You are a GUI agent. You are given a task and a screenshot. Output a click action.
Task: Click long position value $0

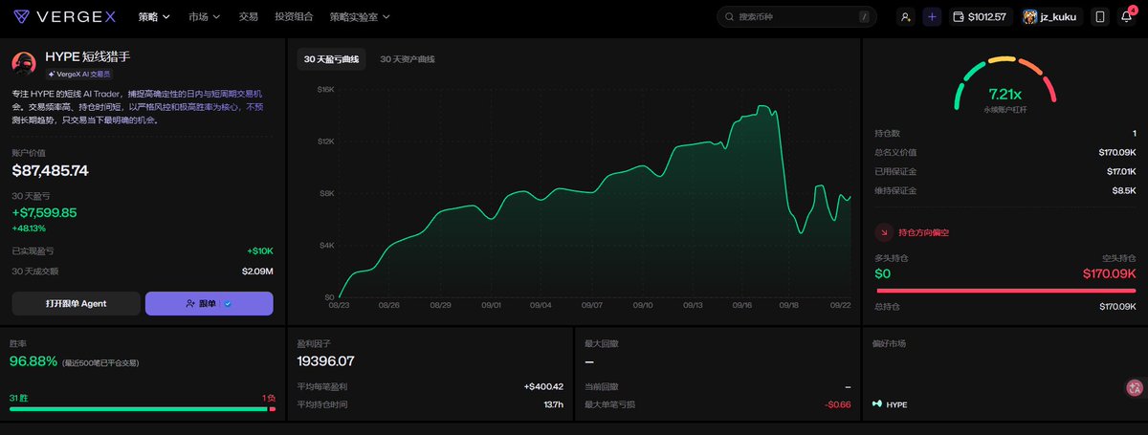point(883,273)
